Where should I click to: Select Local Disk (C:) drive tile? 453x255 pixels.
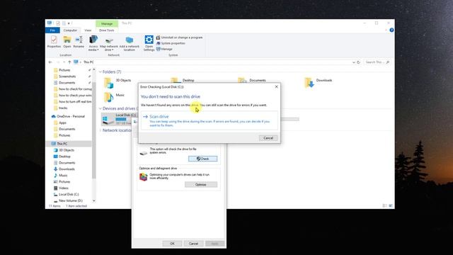[x=119, y=119]
